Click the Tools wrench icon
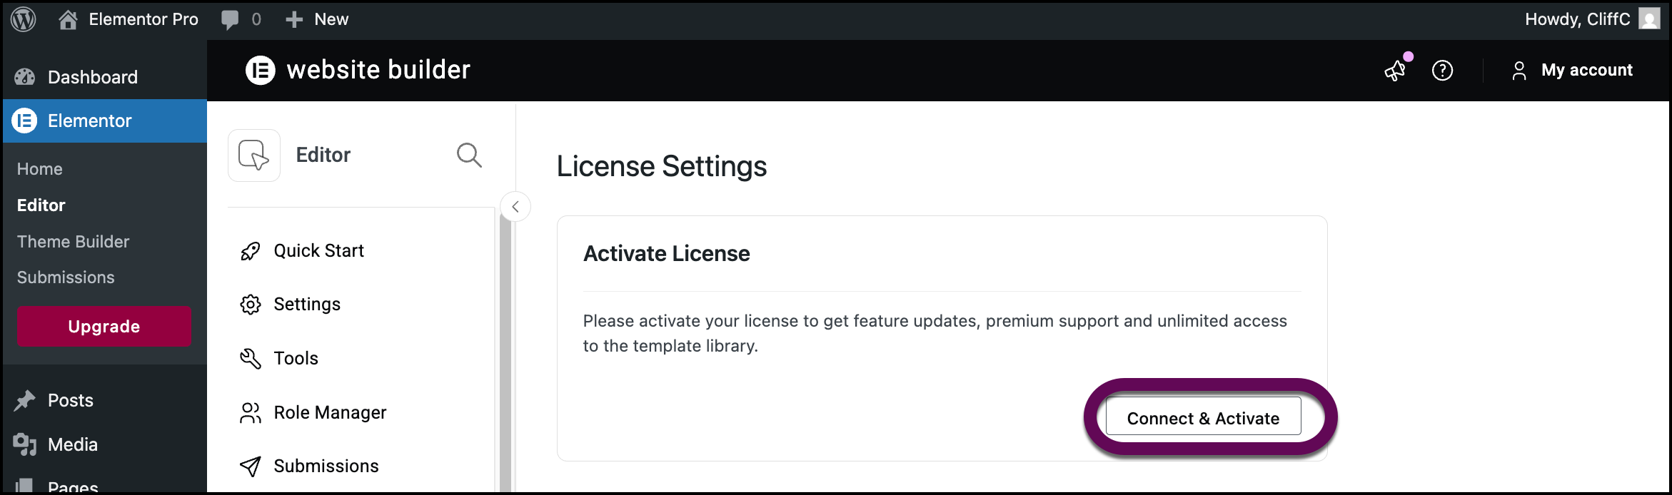 (x=250, y=358)
